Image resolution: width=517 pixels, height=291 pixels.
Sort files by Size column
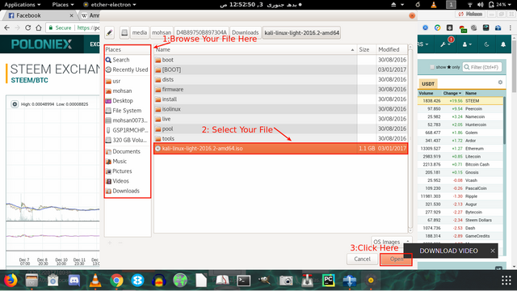(x=366, y=49)
